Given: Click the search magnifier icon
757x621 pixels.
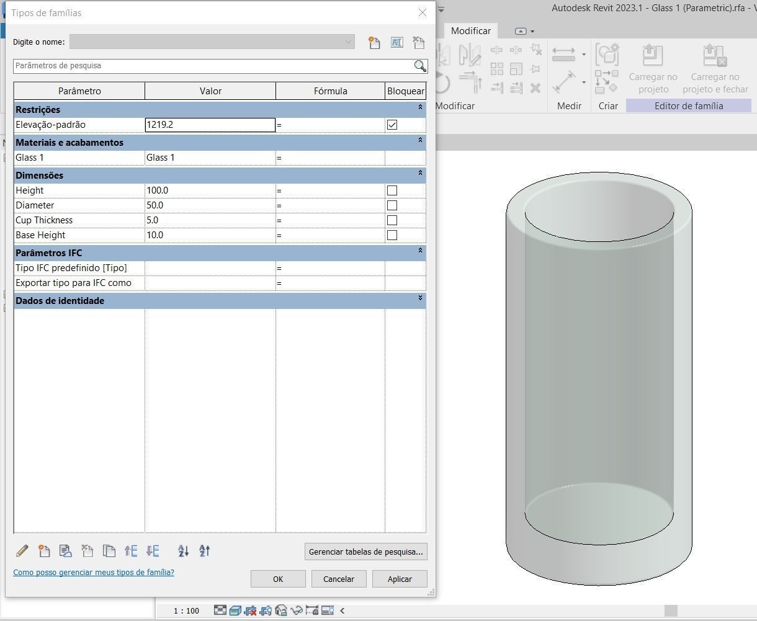Looking at the screenshot, I should coord(420,66).
